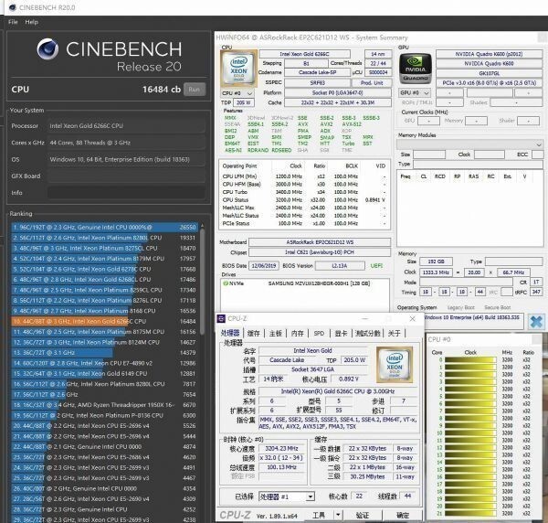This screenshot has width=548, height=523.
Task: Click the Cinebench sphere logo icon
Action: [47, 49]
